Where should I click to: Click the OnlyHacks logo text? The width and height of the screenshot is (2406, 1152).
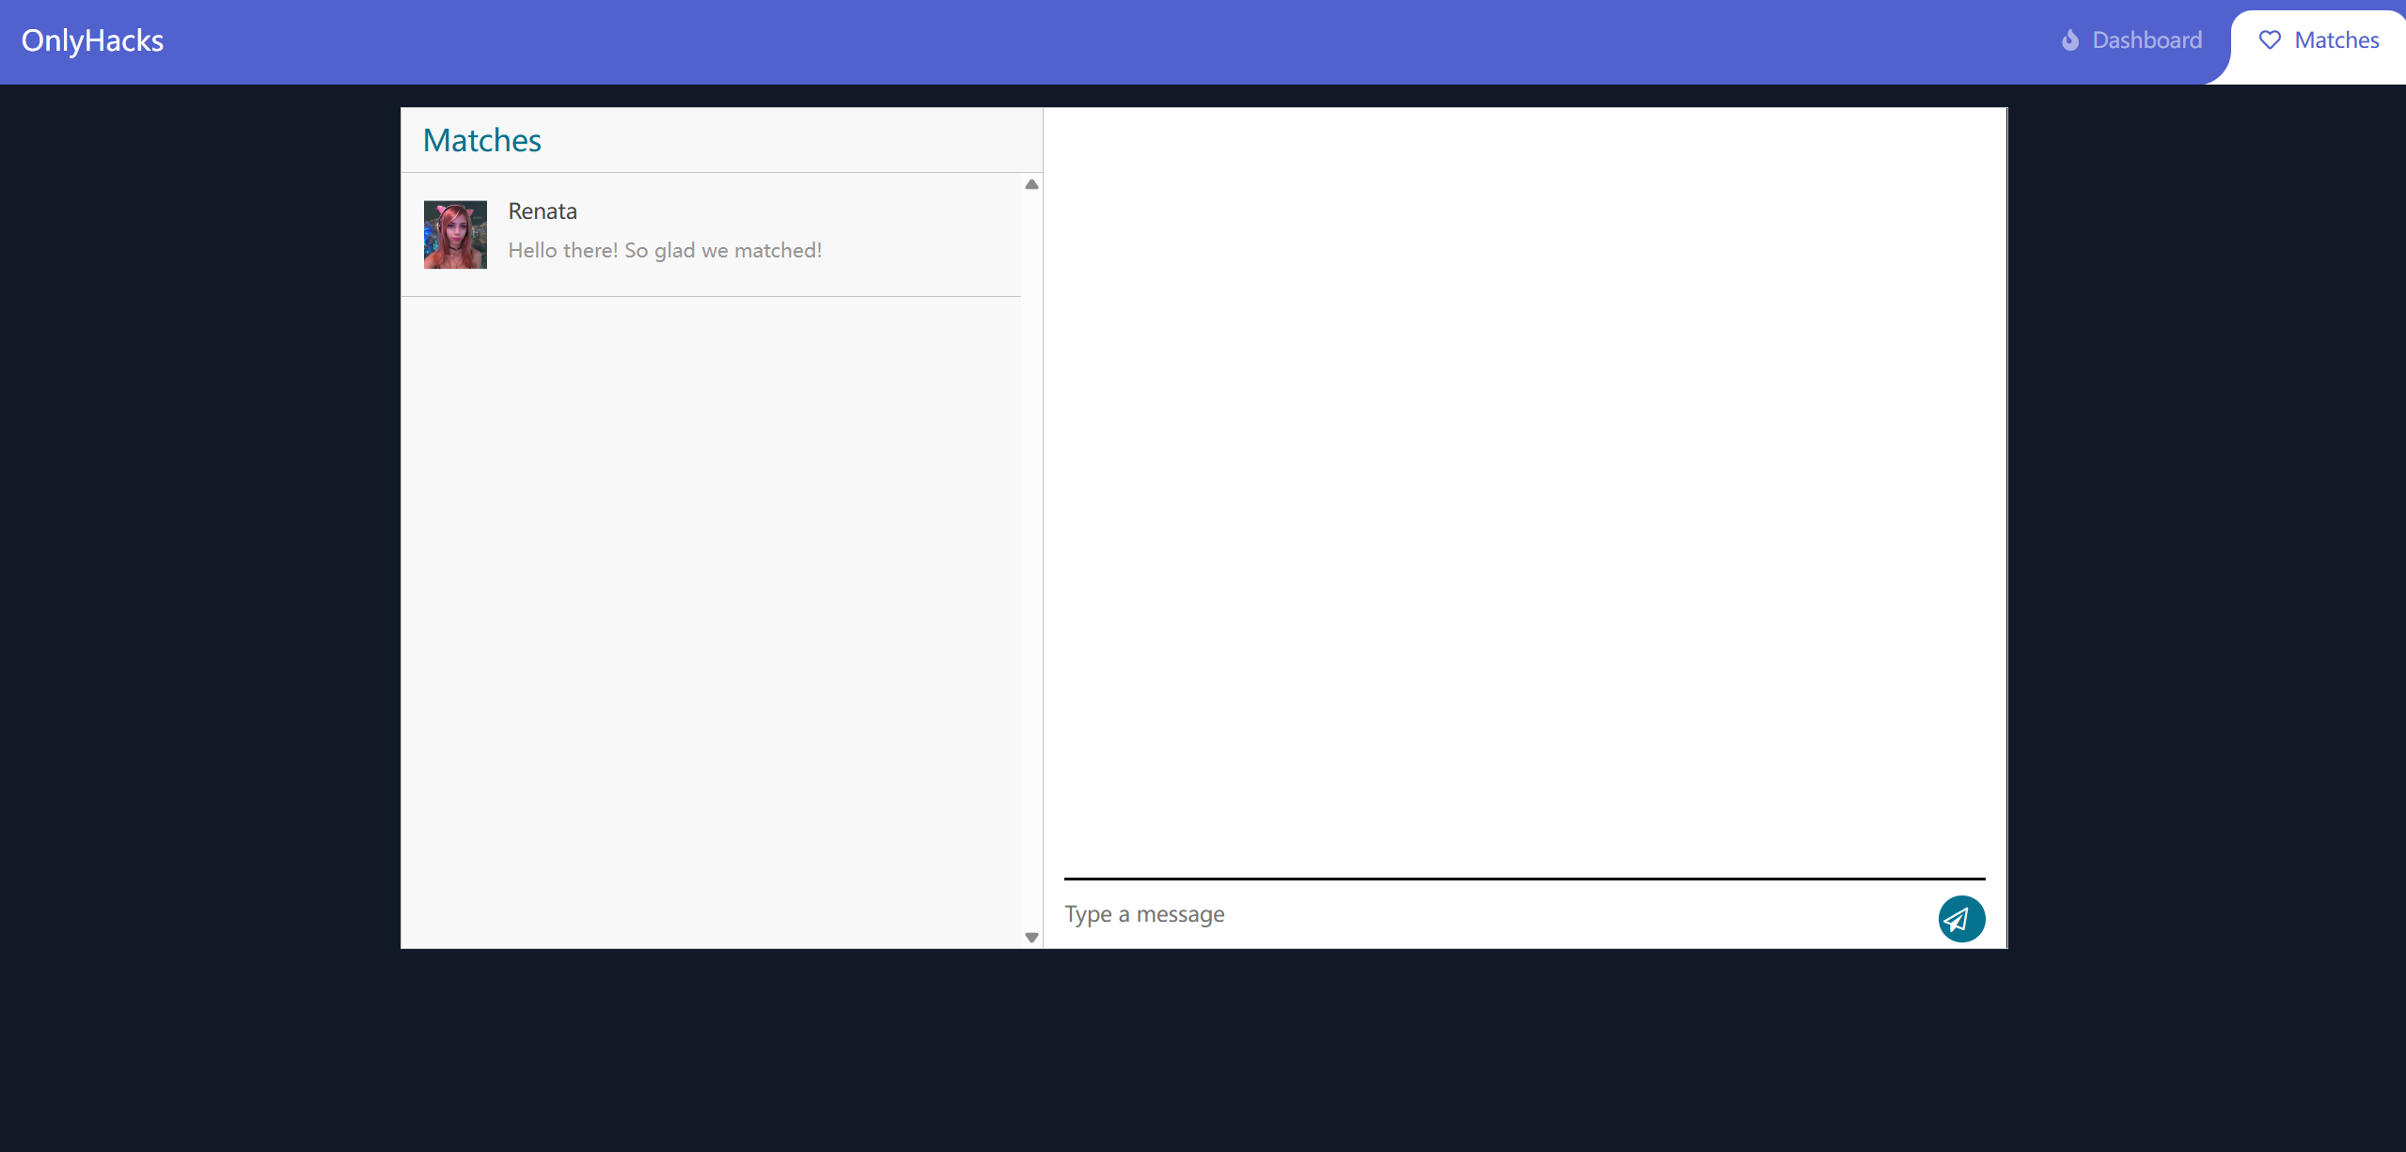[92, 40]
